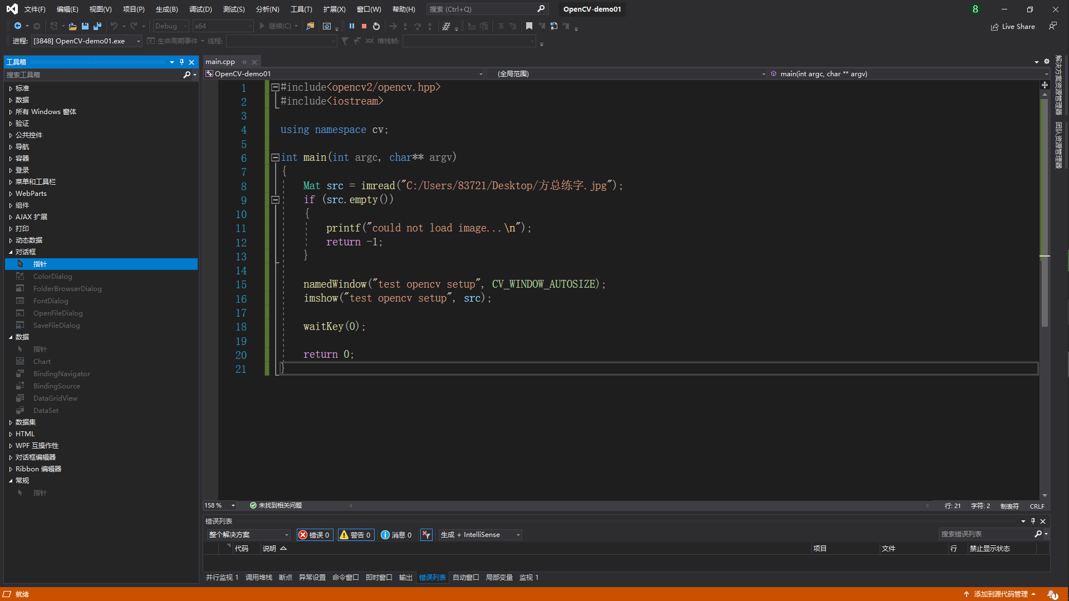1069x601 pixels.
Task: Click the Continue (Resume) execution icon
Action: click(x=262, y=26)
